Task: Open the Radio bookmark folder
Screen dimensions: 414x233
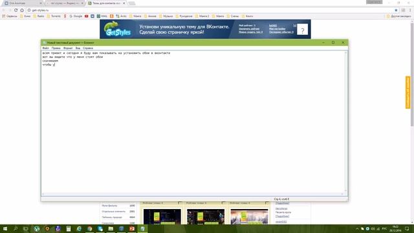Action: (x=39, y=16)
